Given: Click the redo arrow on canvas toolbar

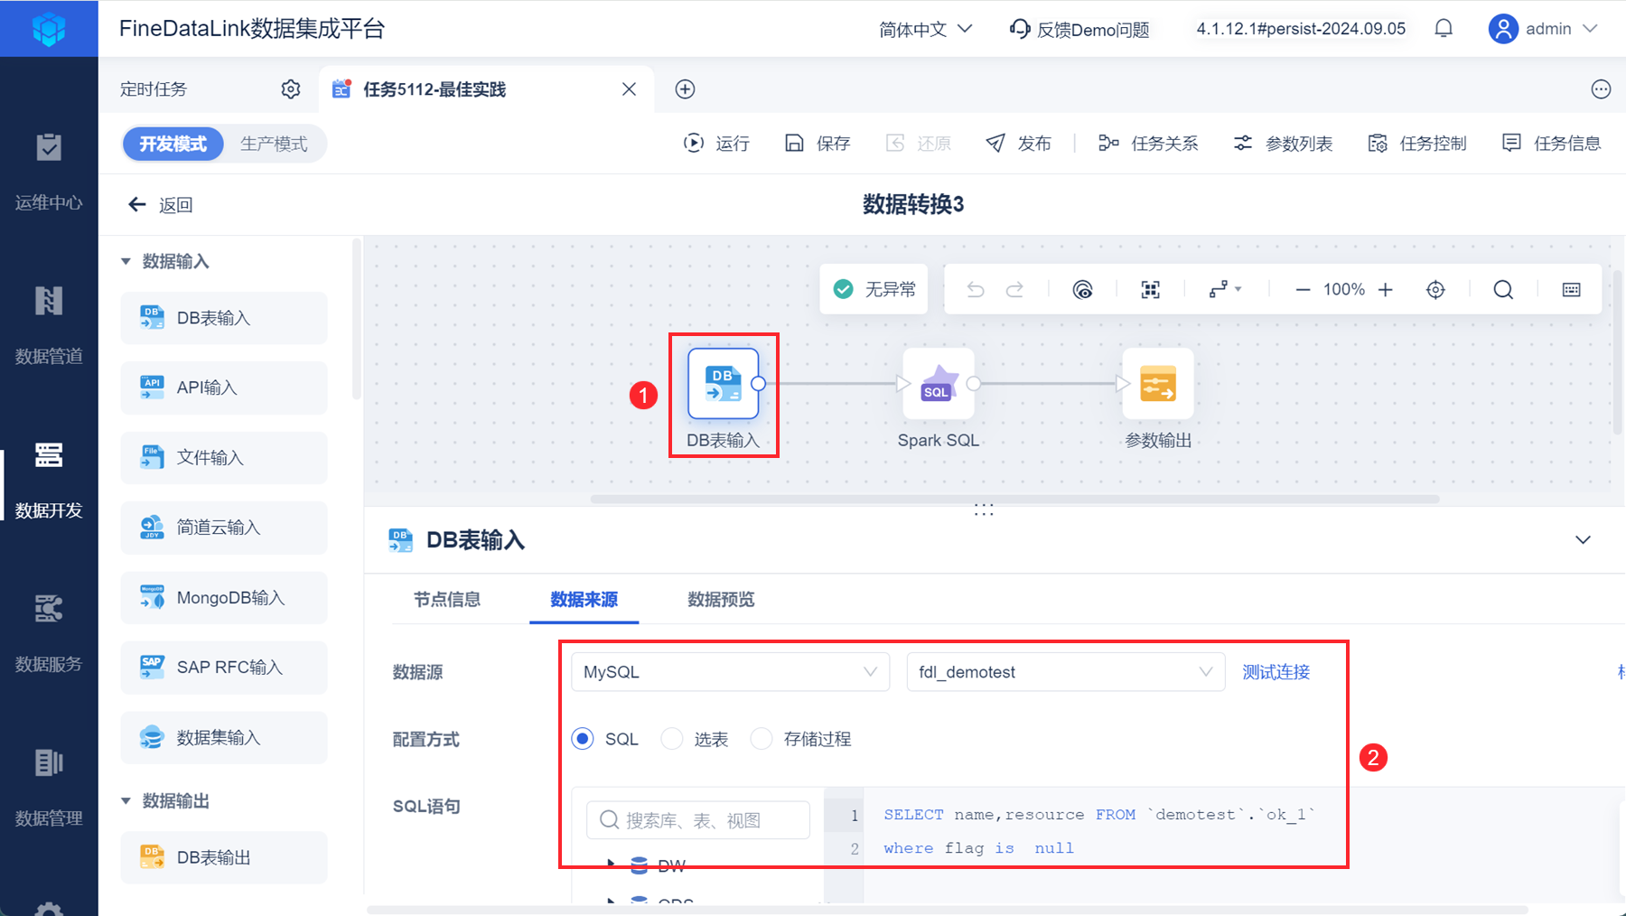Looking at the screenshot, I should coord(1015,290).
